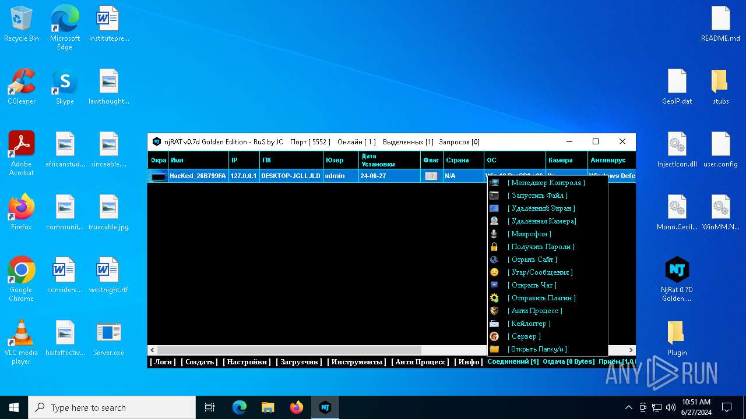Click [ Инфо ] in the bottom bar

point(469,362)
